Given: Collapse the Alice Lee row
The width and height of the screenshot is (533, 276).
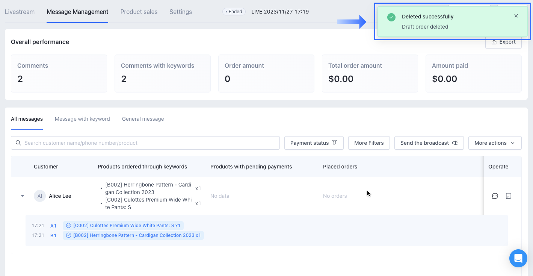Looking at the screenshot, I should coord(23,196).
